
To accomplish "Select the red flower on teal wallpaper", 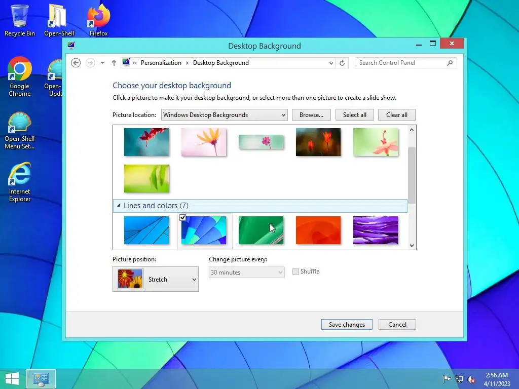I will 146,142.
